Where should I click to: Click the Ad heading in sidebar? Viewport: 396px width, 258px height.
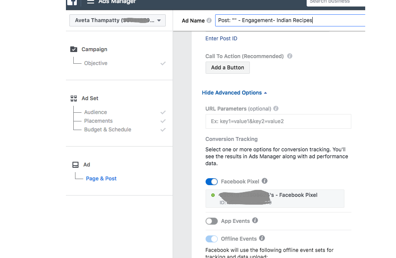click(87, 165)
